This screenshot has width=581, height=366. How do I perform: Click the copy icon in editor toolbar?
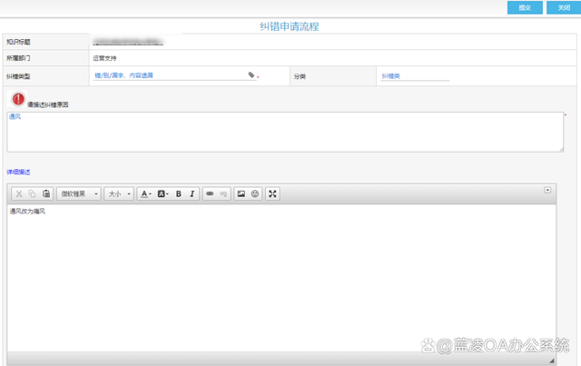tap(33, 193)
